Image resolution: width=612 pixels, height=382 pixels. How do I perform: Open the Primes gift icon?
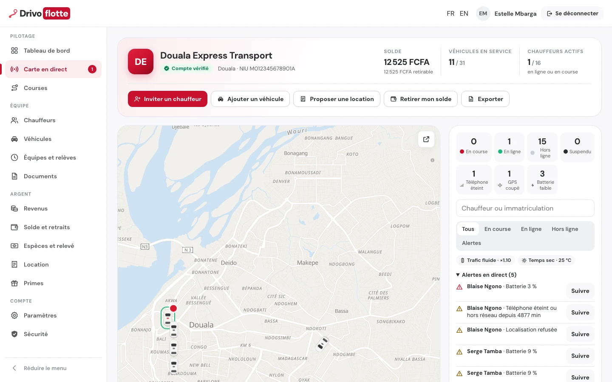14,283
